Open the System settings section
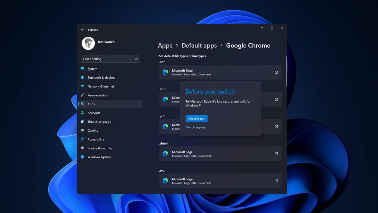This screenshot has height=213, width=378. point(92,68)
